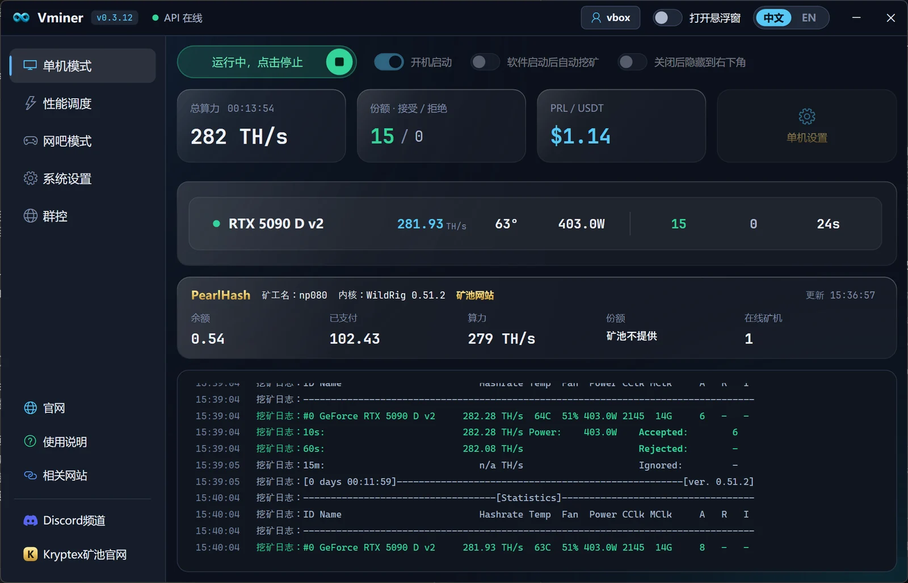Screen dimensions: 908x583
Task: Click the pool 算力 279 TH/s value
Action: pos(502,339)
